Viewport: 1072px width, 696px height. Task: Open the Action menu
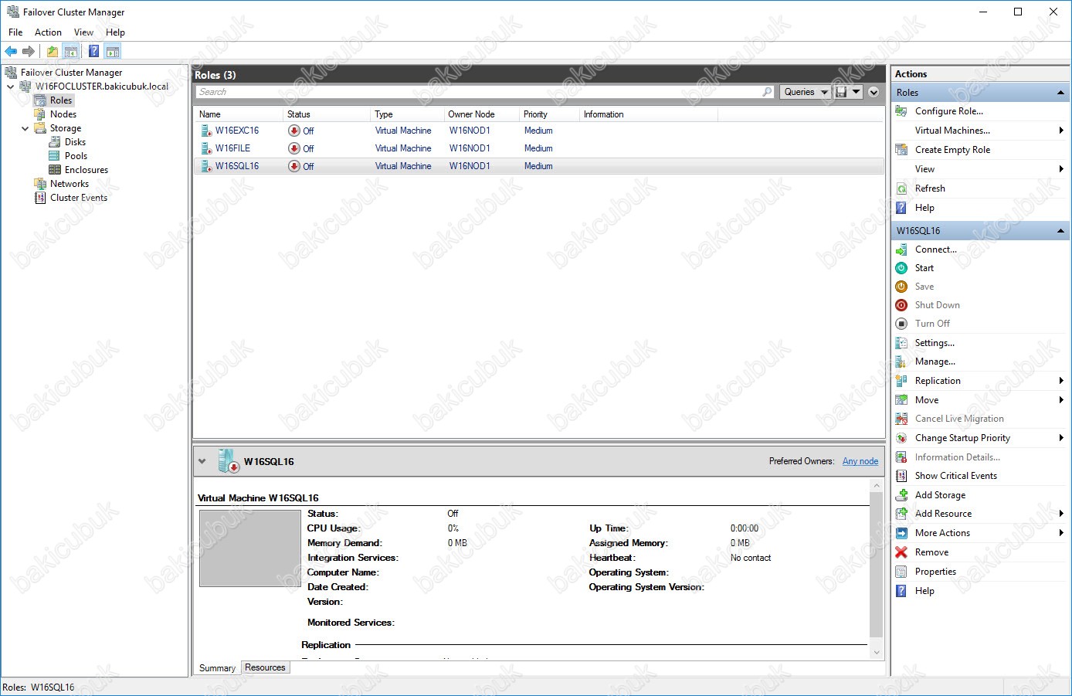point(48,32)
